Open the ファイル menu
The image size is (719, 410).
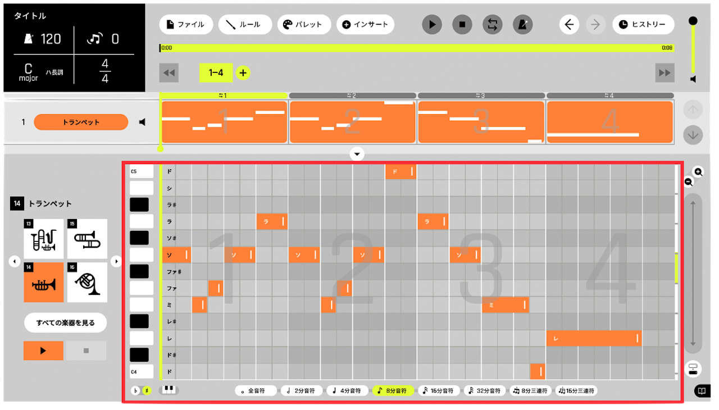point(186,25)
